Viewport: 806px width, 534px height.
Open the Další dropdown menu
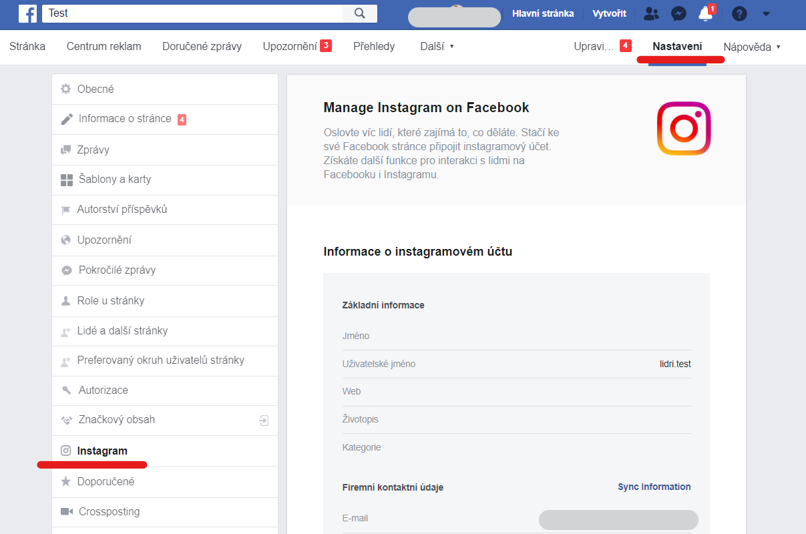coord(437,47)
